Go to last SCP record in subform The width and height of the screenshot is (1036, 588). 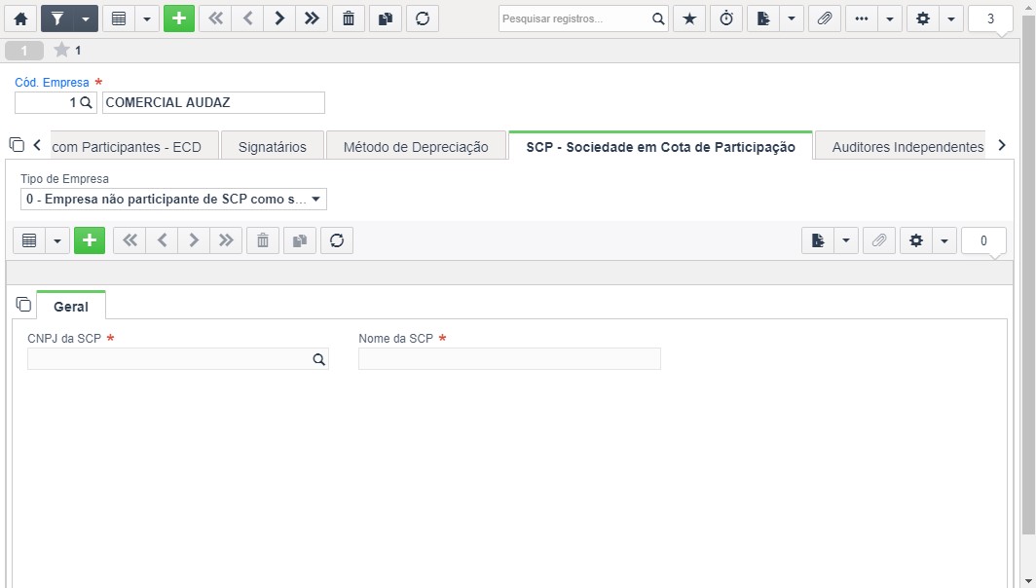point(226,240)
